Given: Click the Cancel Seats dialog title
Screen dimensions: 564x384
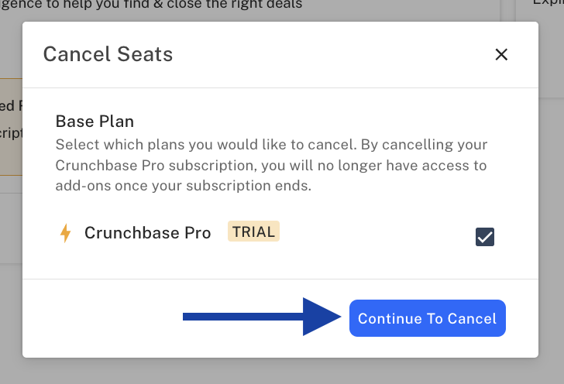Looking at the screenshot, I should (108, 54).
